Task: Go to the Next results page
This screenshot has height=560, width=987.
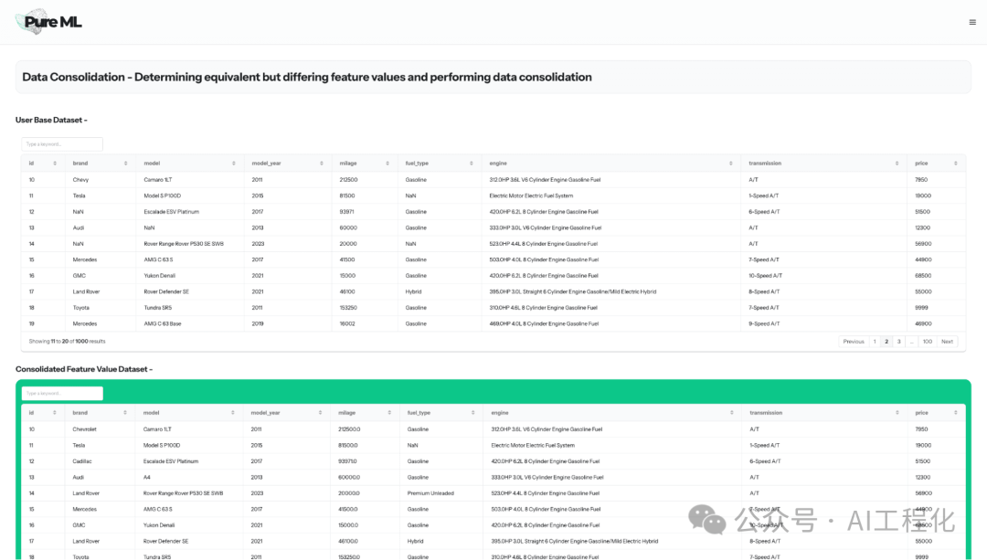Action: coord(947,342)
